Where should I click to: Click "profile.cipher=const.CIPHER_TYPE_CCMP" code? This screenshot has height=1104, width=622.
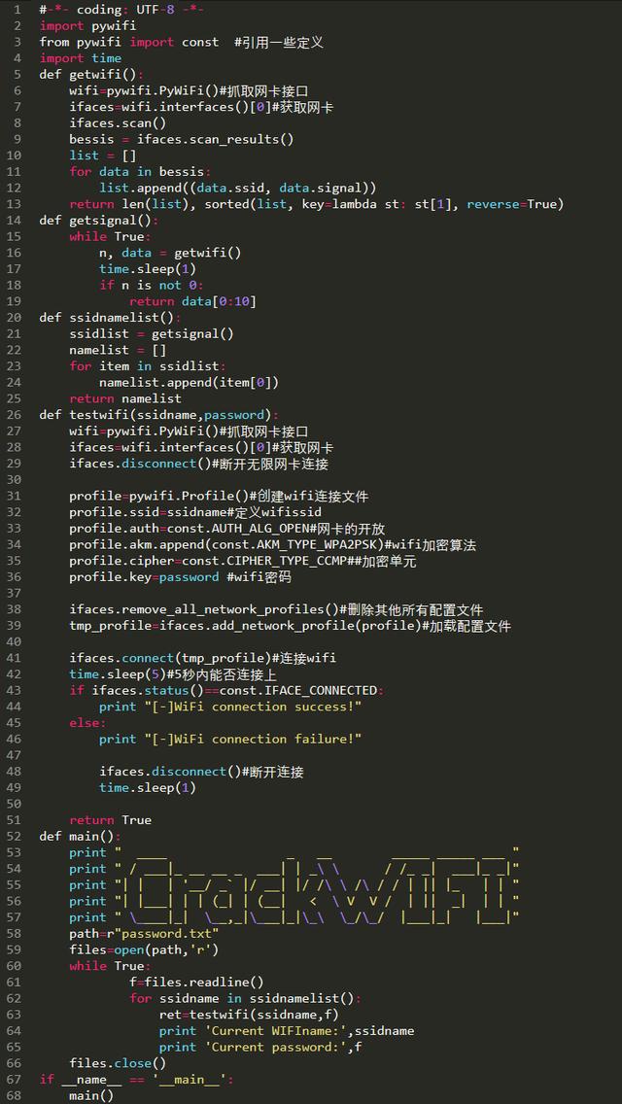[208, 561]
